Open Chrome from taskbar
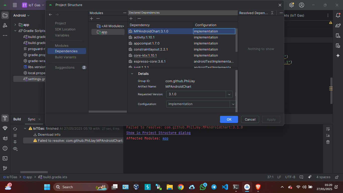Screen dimensions: 343x193 (x=181, y=187)
